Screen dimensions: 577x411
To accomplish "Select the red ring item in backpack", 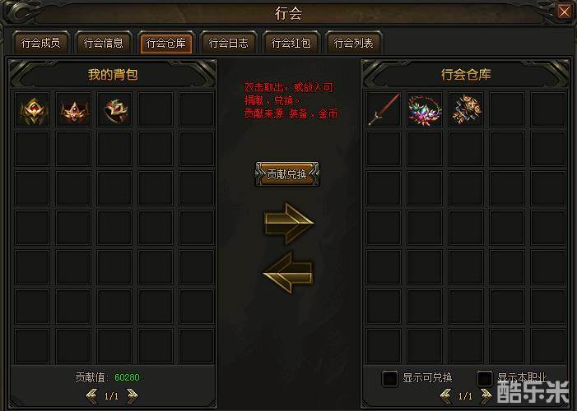I will (114, 110).
